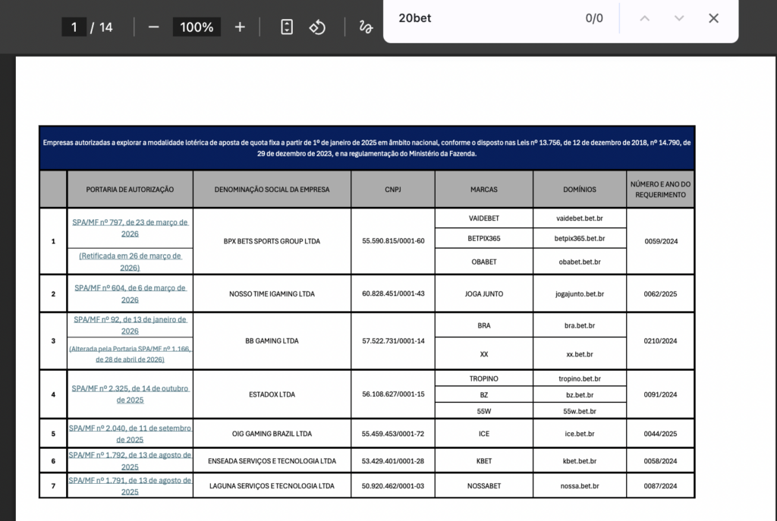The height and width of the screenshot is (521, 777).
Task: Click requerimento number 0091/2024
Action: pyautogui.click(x=661, y=394)
